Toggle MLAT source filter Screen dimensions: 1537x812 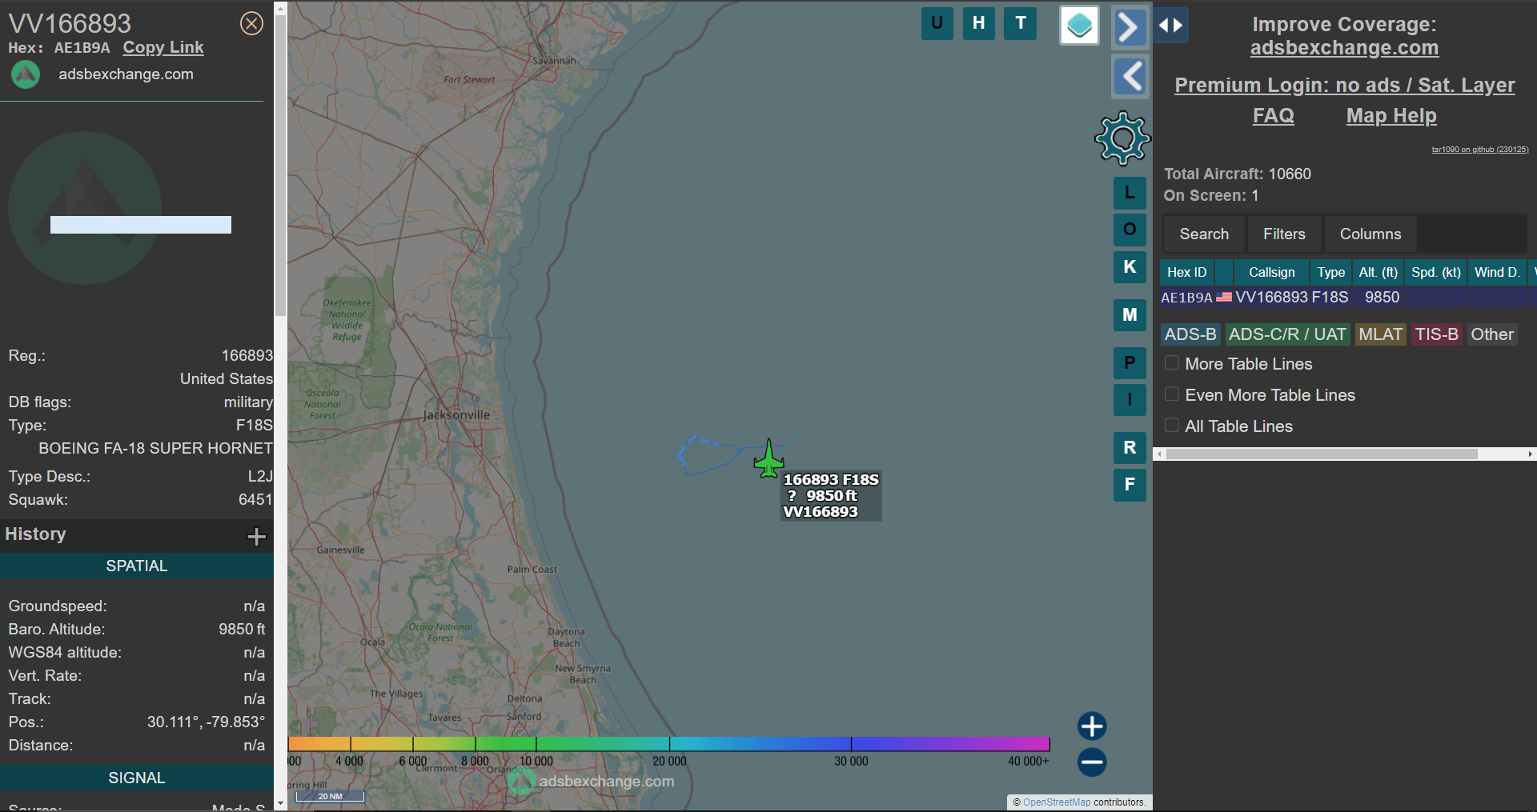click(x=1380, y=334)
